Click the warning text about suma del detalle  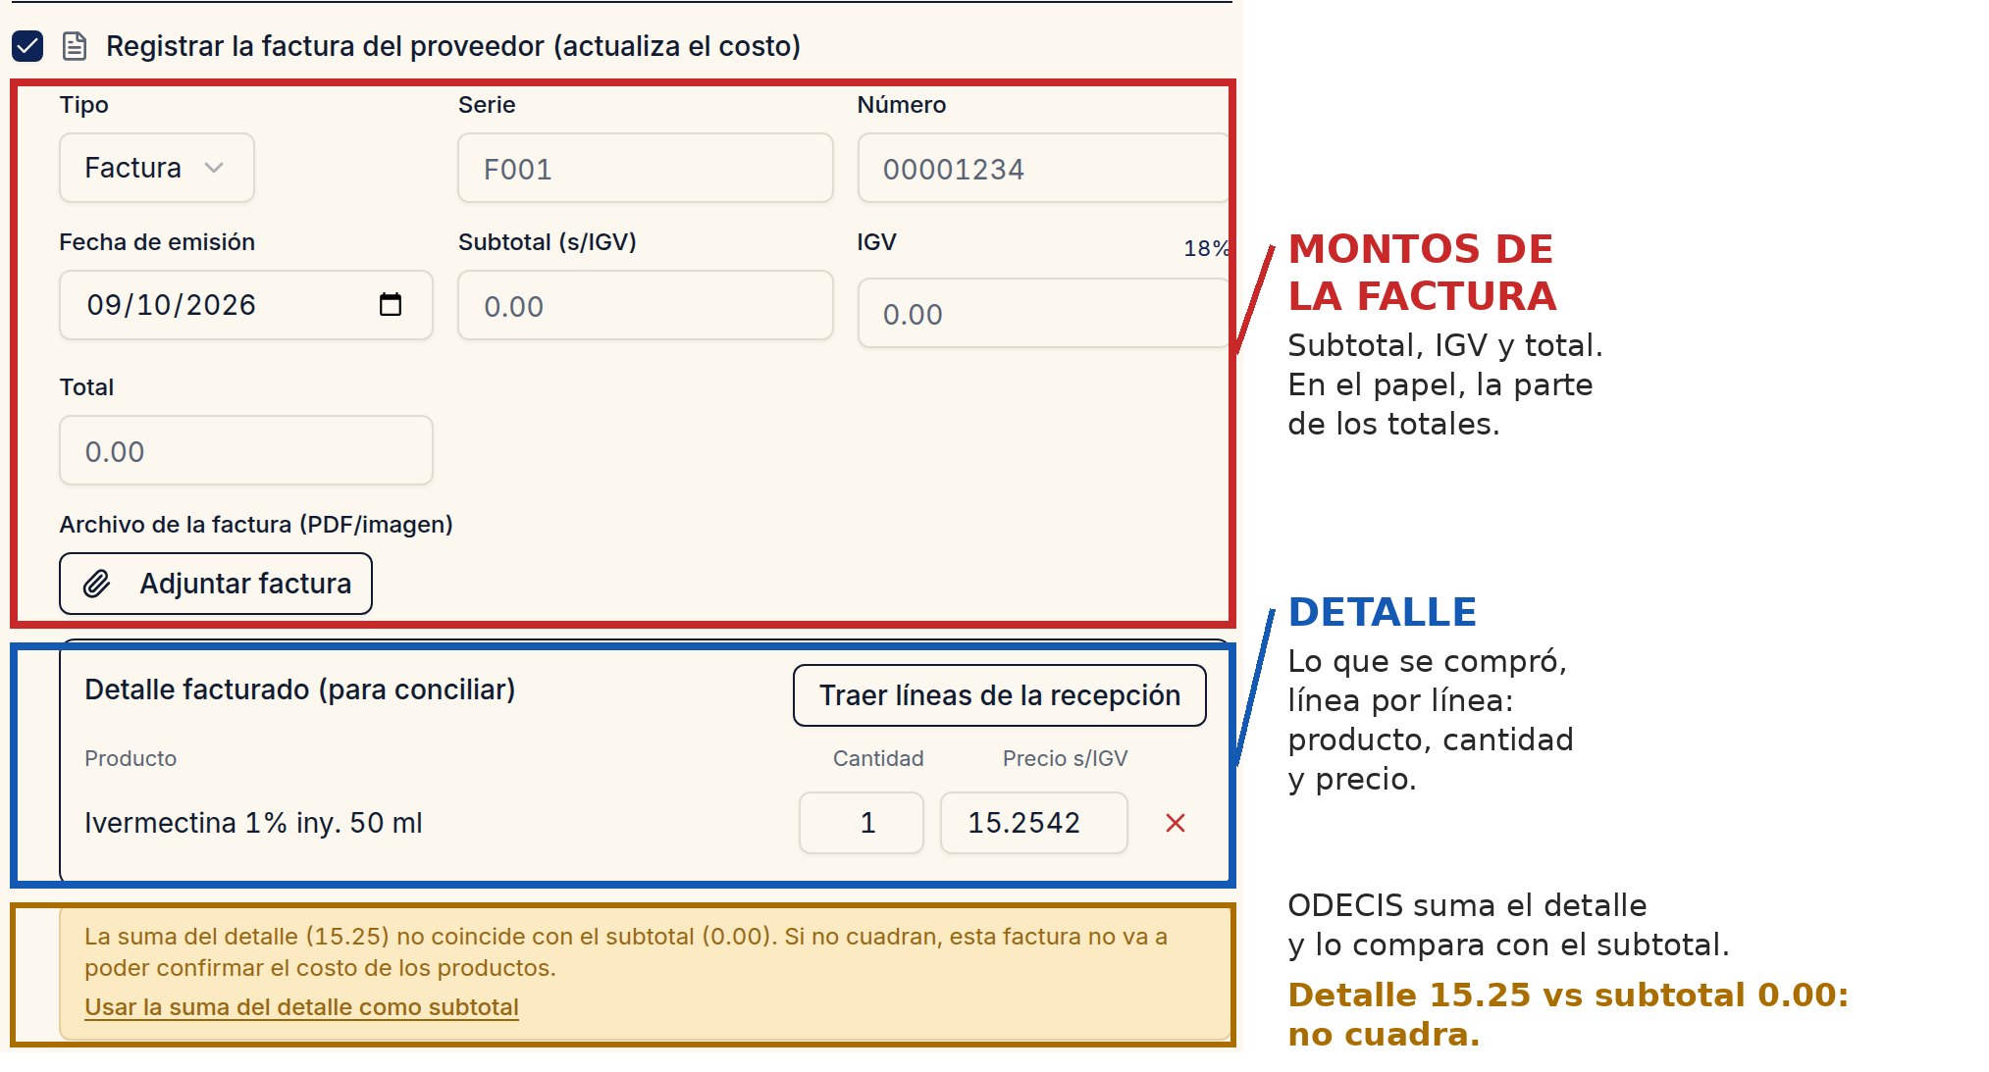coord(626,951)
